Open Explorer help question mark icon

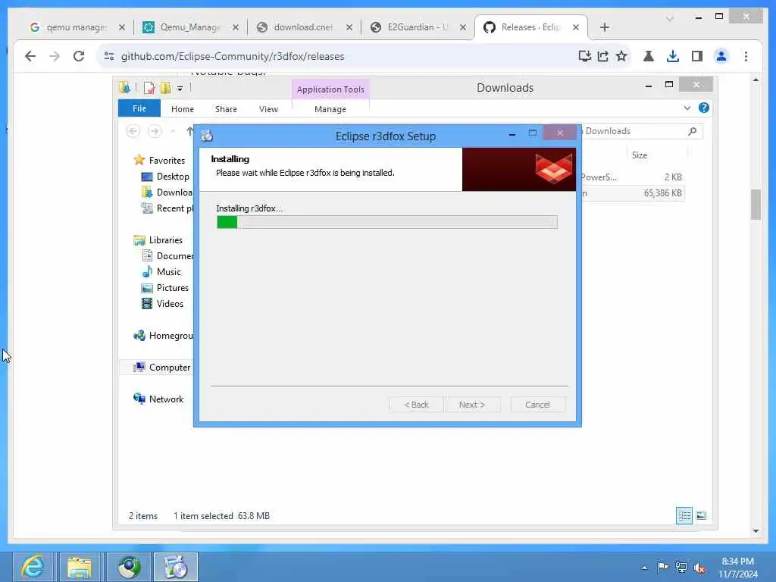pos(704,108)
